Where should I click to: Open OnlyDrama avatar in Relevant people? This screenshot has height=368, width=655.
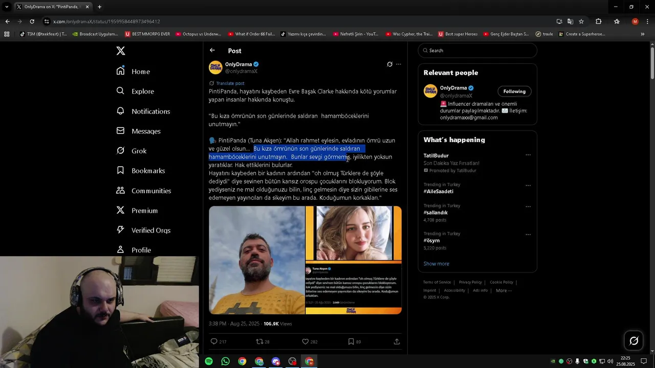coord(430,91)
